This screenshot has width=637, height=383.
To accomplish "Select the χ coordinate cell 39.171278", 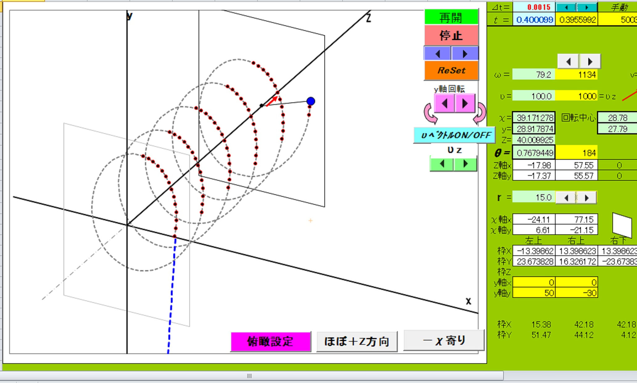I will coord(534,118).
